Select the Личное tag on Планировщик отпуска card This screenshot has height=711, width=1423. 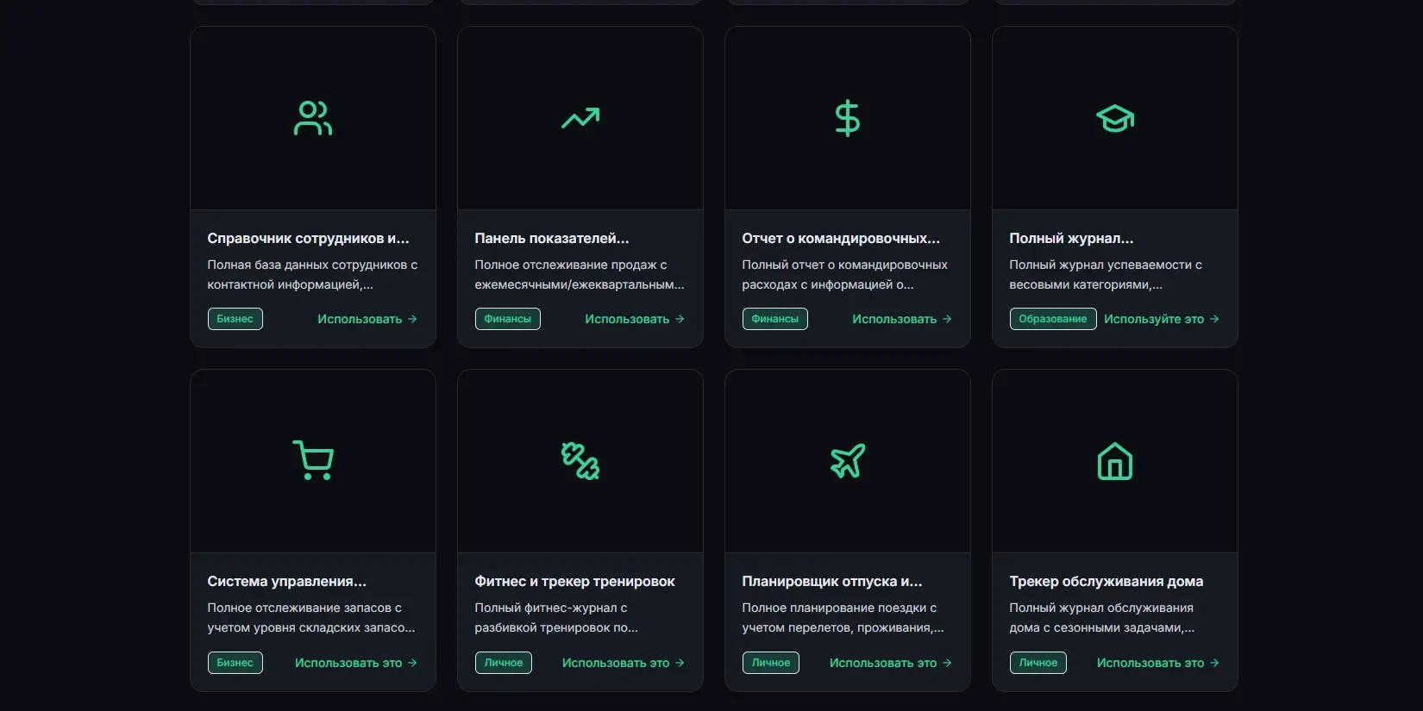click(771, 663)
